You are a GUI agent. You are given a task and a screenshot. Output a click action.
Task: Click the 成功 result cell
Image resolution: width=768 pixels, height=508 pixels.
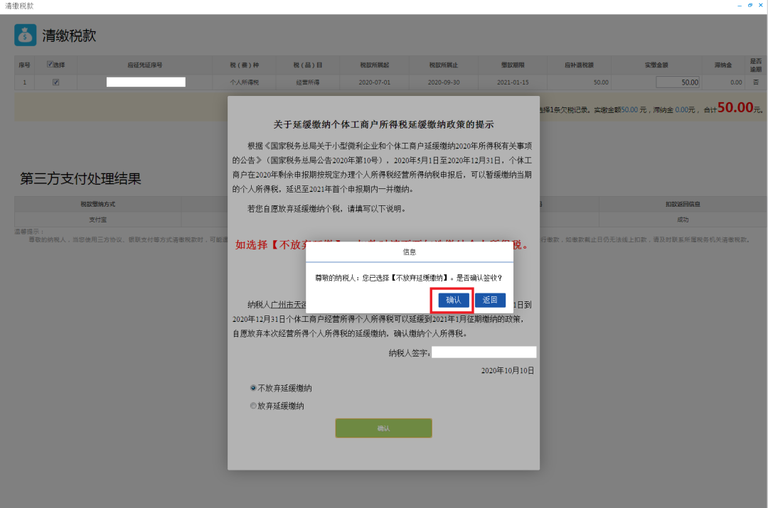point(683,220)
